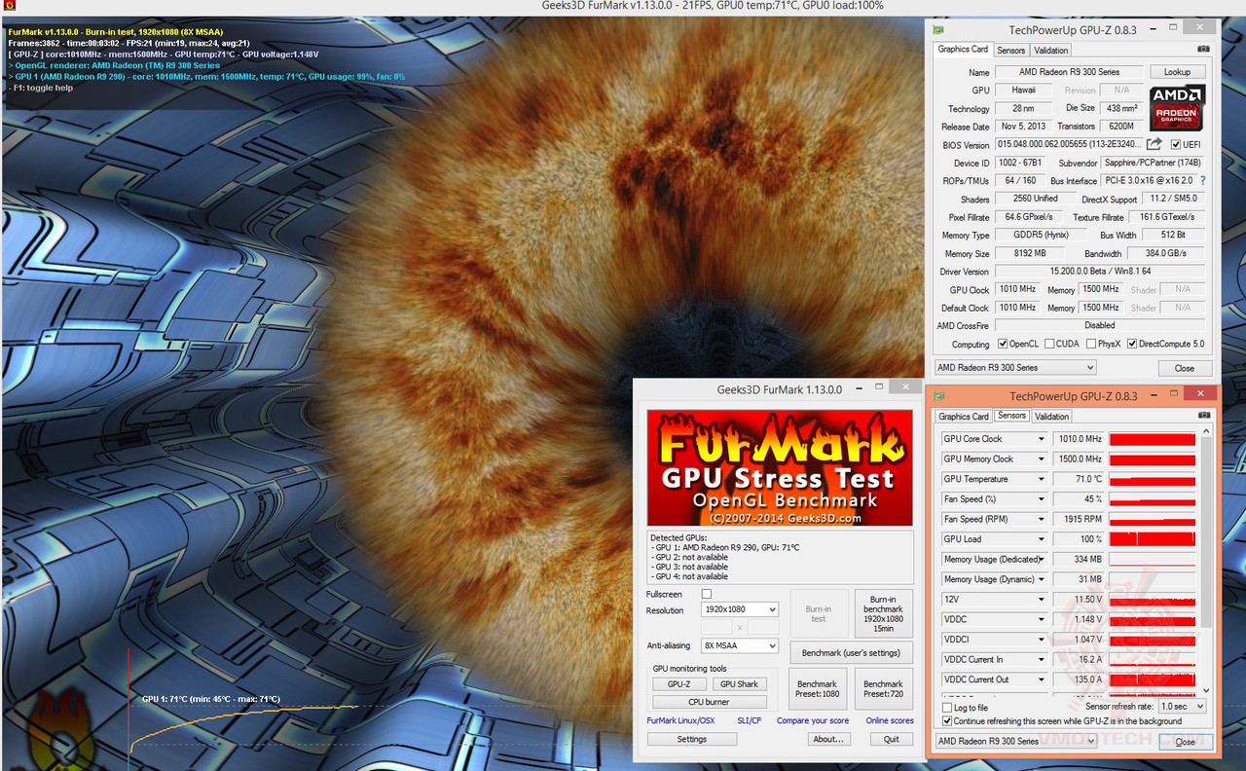Click the BIOS export arrow icon beside UEFI
This screenshot has height=771, width=1246.
(1154, 144)
